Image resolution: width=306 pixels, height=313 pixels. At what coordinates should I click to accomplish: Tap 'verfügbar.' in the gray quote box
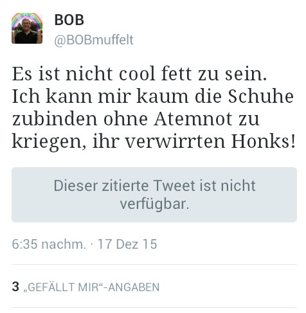(x=154, y=204)
